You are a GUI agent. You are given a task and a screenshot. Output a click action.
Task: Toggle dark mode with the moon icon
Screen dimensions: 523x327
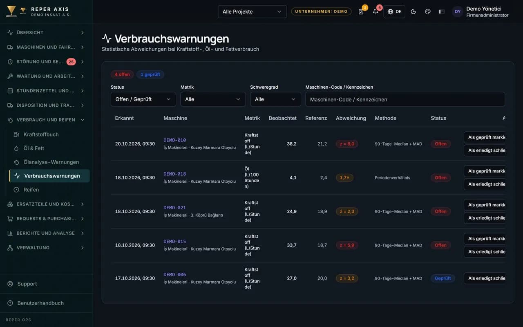(x=413, y=11)
